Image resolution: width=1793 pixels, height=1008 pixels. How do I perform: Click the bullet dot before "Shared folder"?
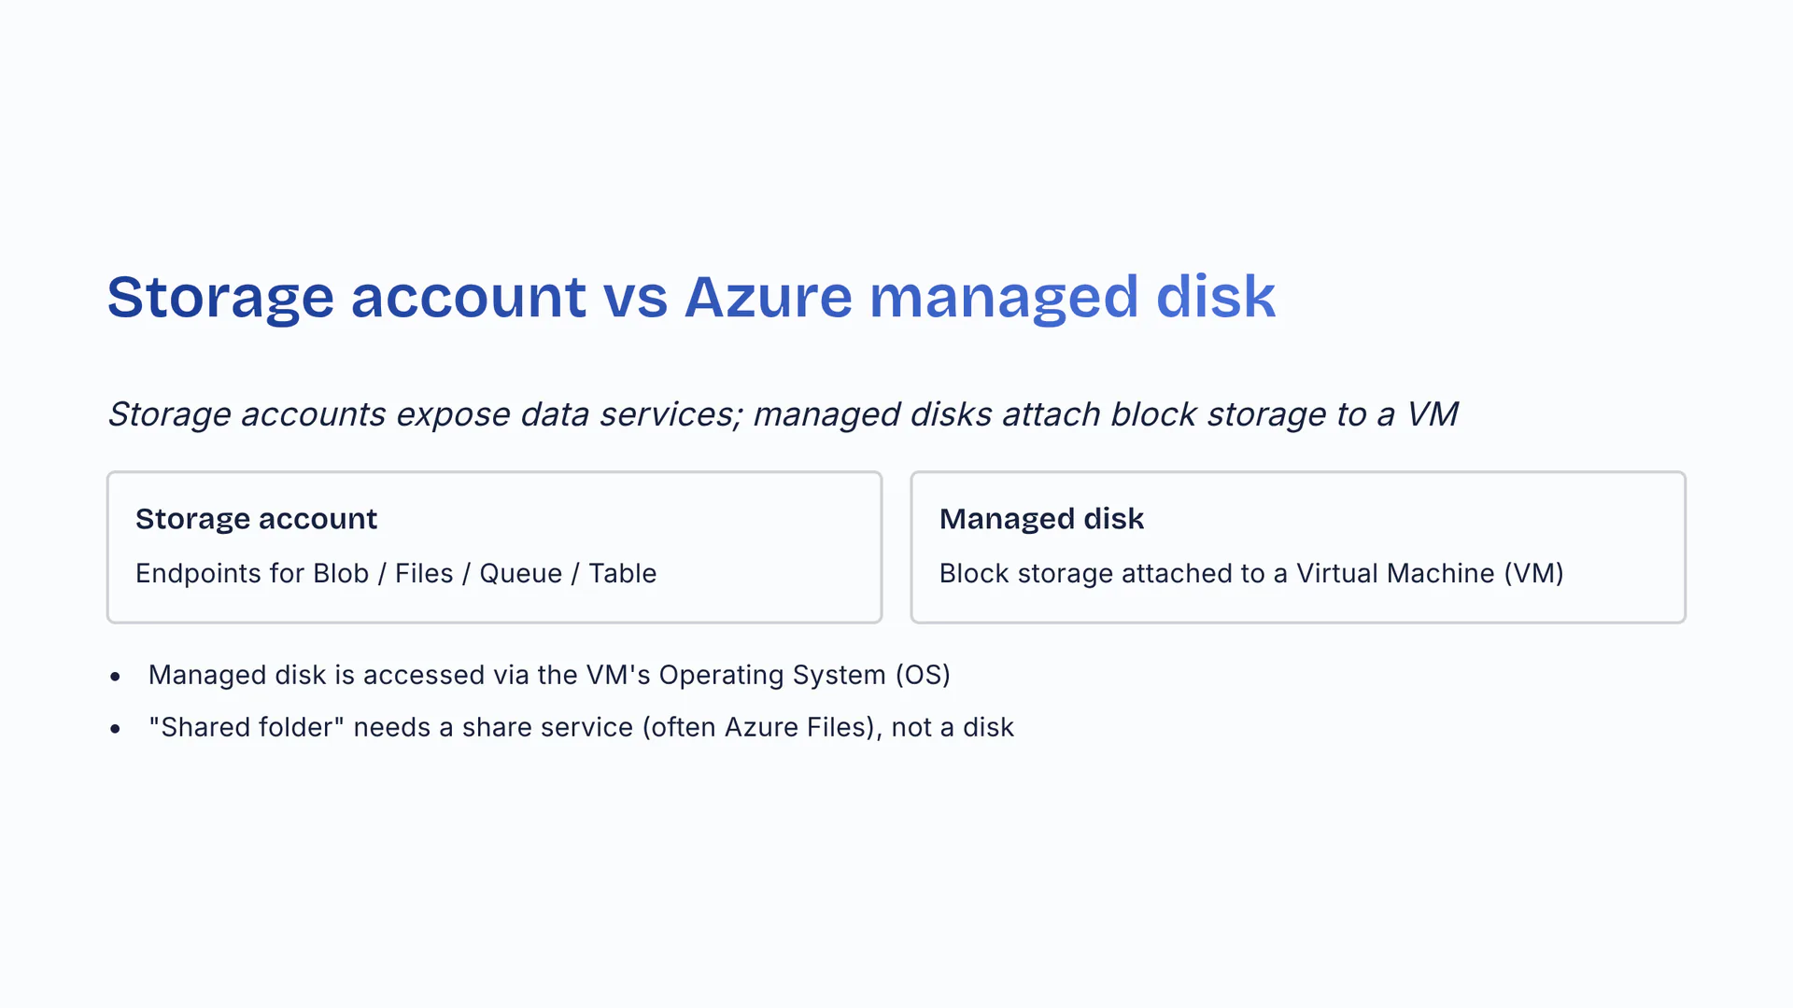(115, 728)
